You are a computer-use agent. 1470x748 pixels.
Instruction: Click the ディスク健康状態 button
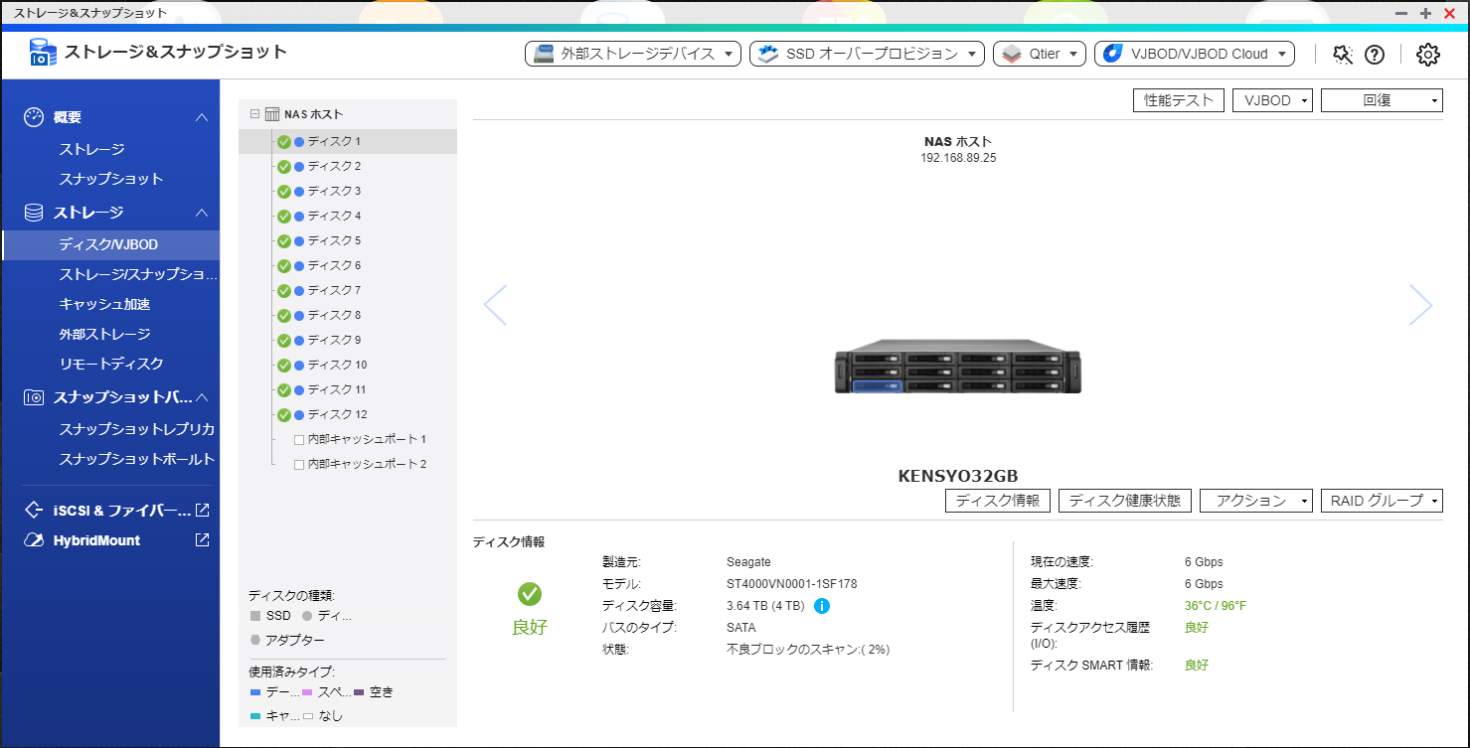(1124, 501)
